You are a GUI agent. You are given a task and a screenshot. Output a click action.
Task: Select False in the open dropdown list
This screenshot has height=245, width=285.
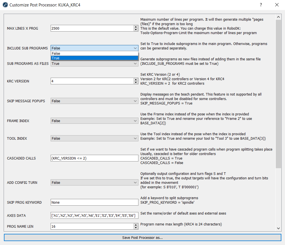(x=94, y=53)
